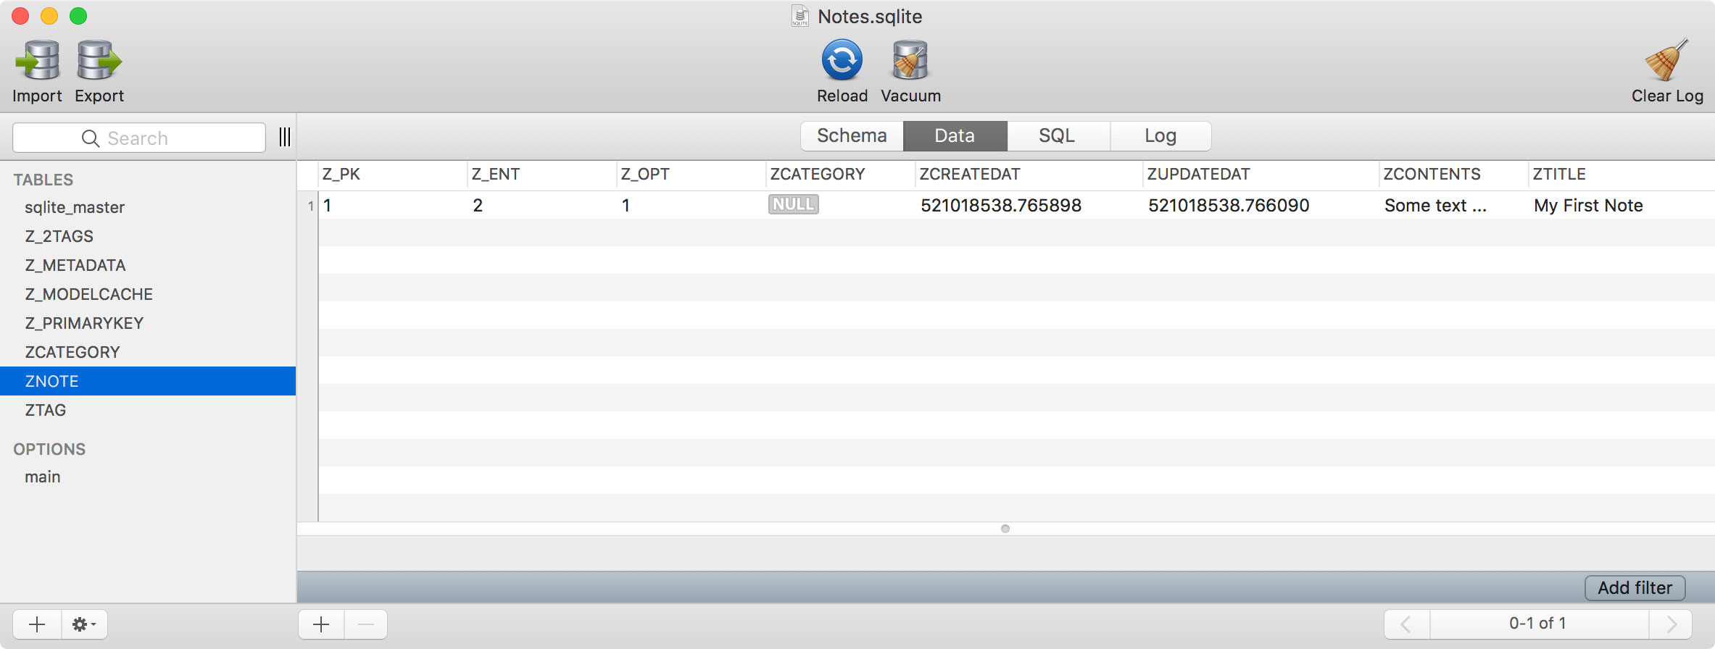
Task: Open the Log tab
Action: [x=1160, y=136]
